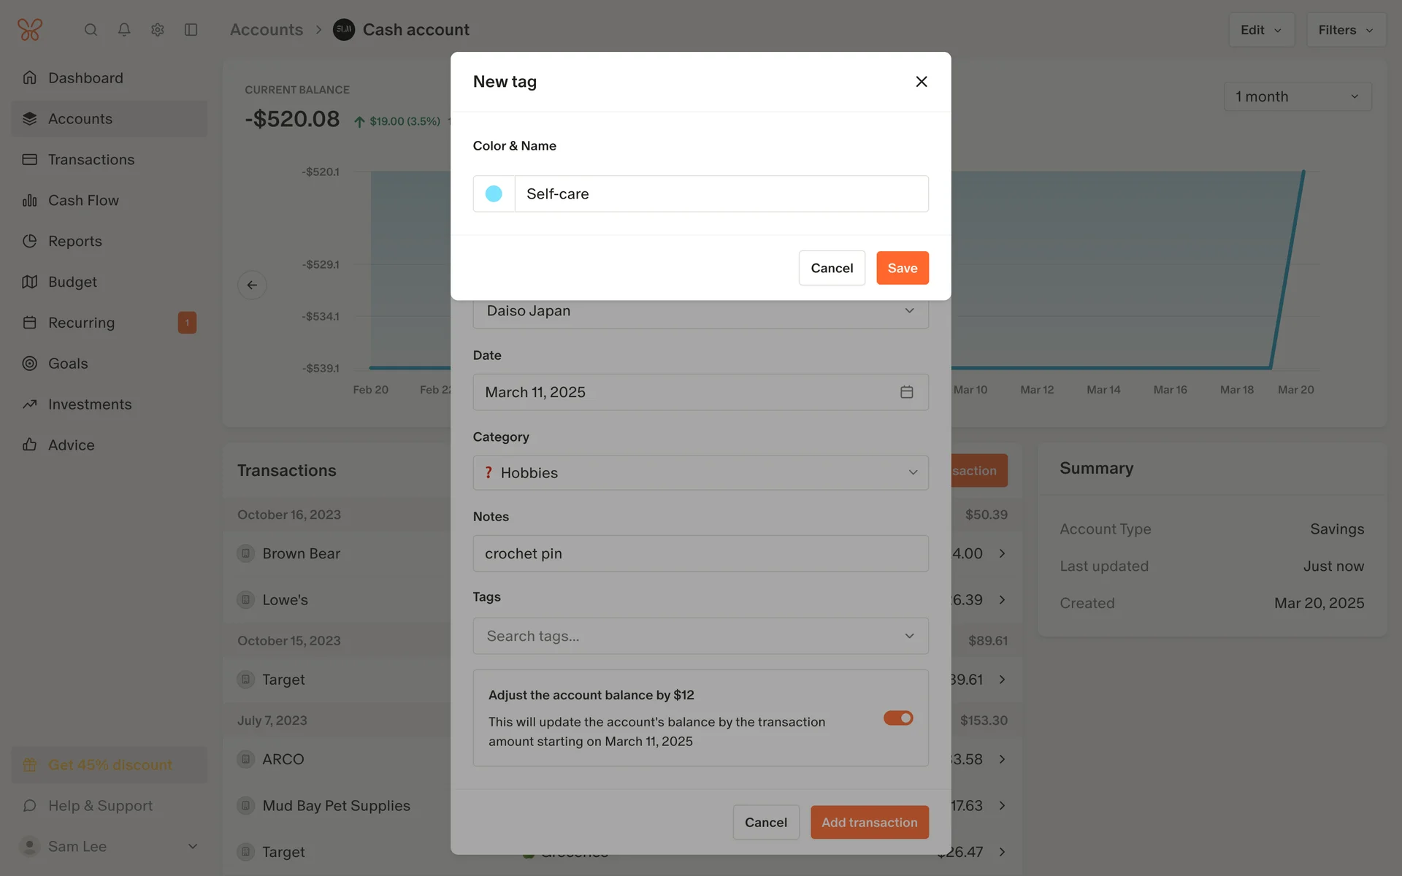The width and height of the screenshot is (1402, 876).
Task: Pick the light blue tag color swatch
Action: pyautogui.click(x=494, y=193)
